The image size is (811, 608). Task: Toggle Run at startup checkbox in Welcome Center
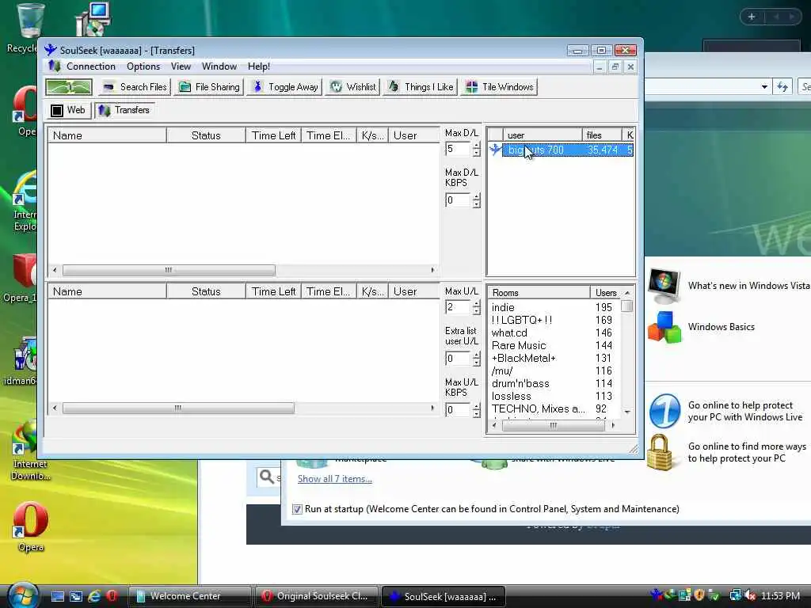297,509
